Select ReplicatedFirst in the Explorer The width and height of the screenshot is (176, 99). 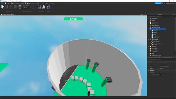coord(155,26)
